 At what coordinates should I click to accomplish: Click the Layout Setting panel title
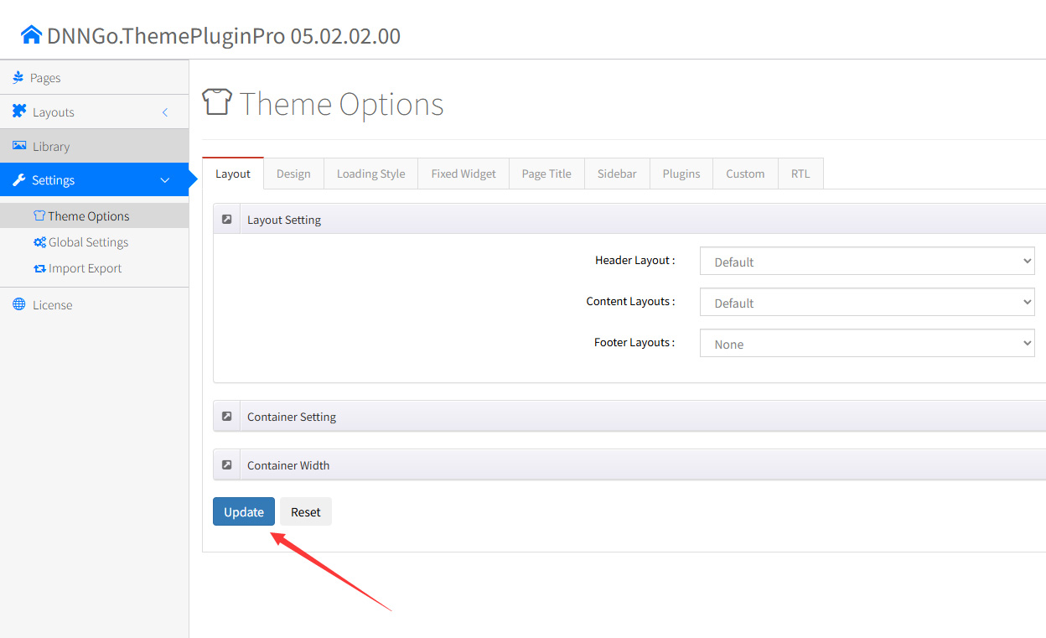coord(284,220)
